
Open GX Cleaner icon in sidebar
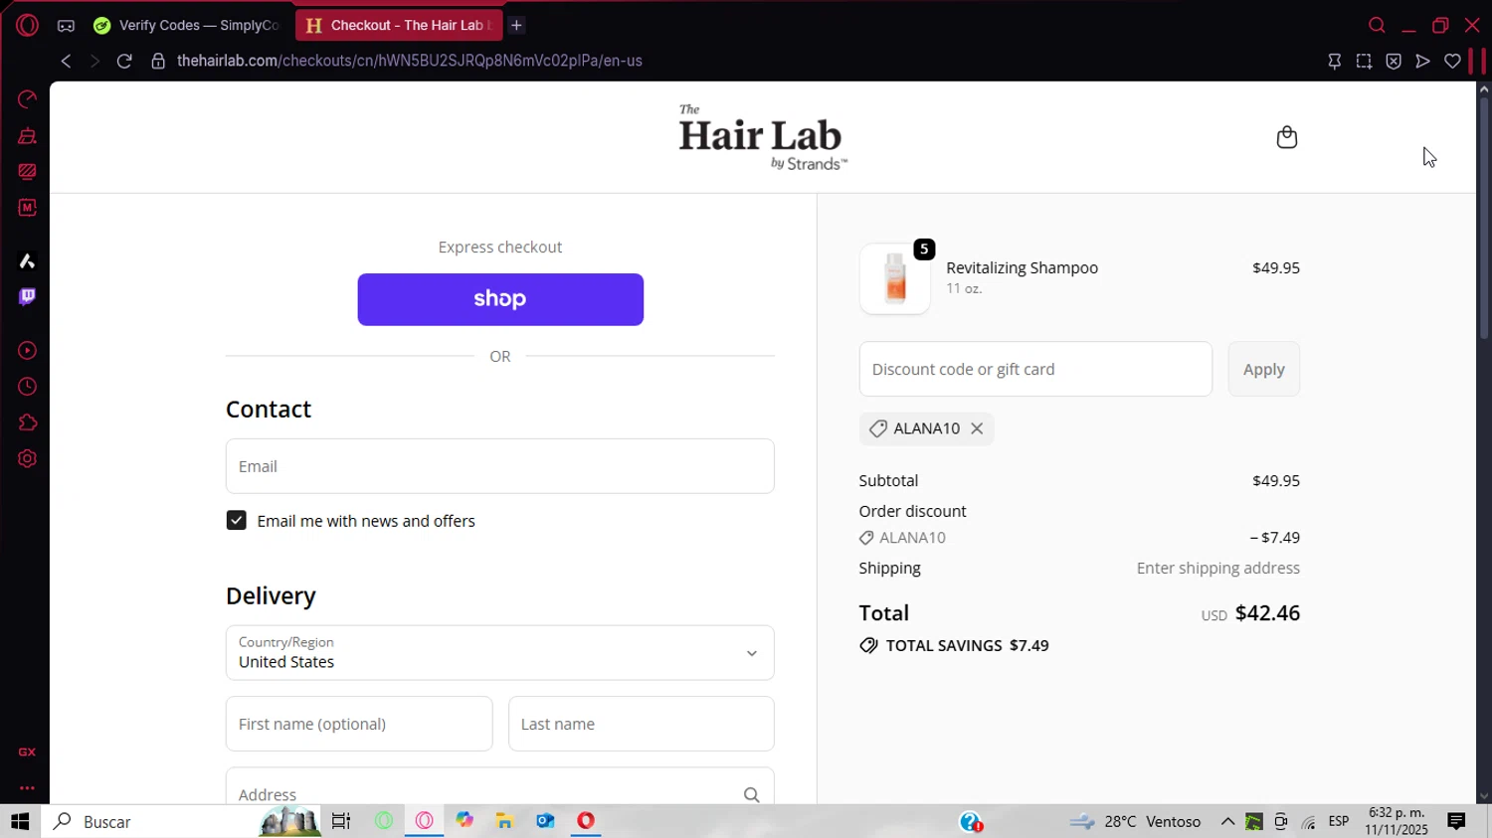point(27,136)
